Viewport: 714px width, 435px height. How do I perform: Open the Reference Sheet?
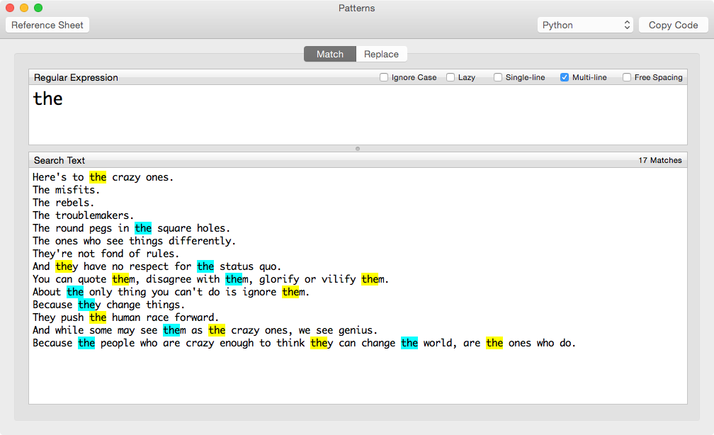pos(47,25)
